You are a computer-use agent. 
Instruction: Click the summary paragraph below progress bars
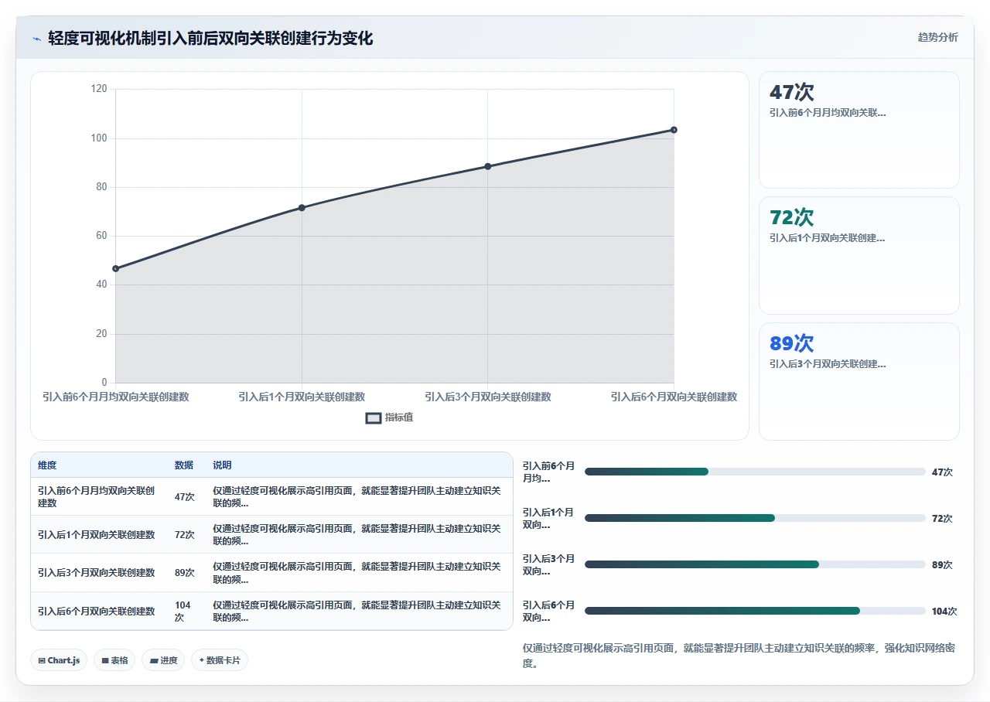(x=739, y=656)
